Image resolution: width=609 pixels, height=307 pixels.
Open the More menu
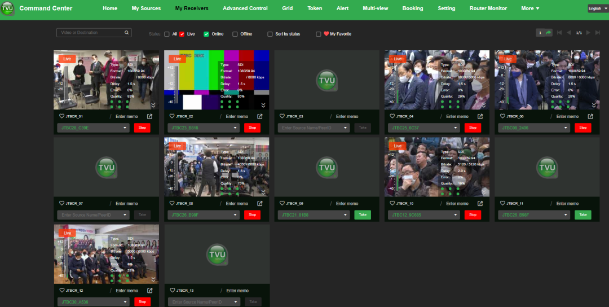click(x=530, y=8)
